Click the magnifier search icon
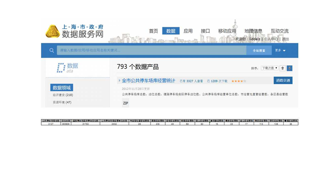324x182 pixels. 52,50
